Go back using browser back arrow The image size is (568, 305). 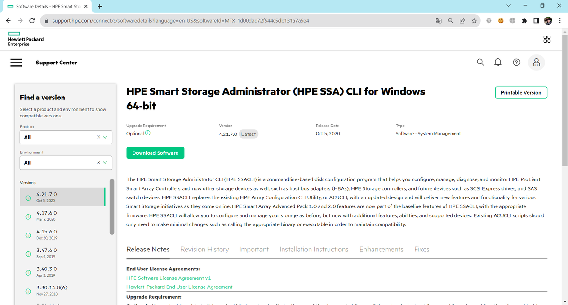[x=9, y=21]
